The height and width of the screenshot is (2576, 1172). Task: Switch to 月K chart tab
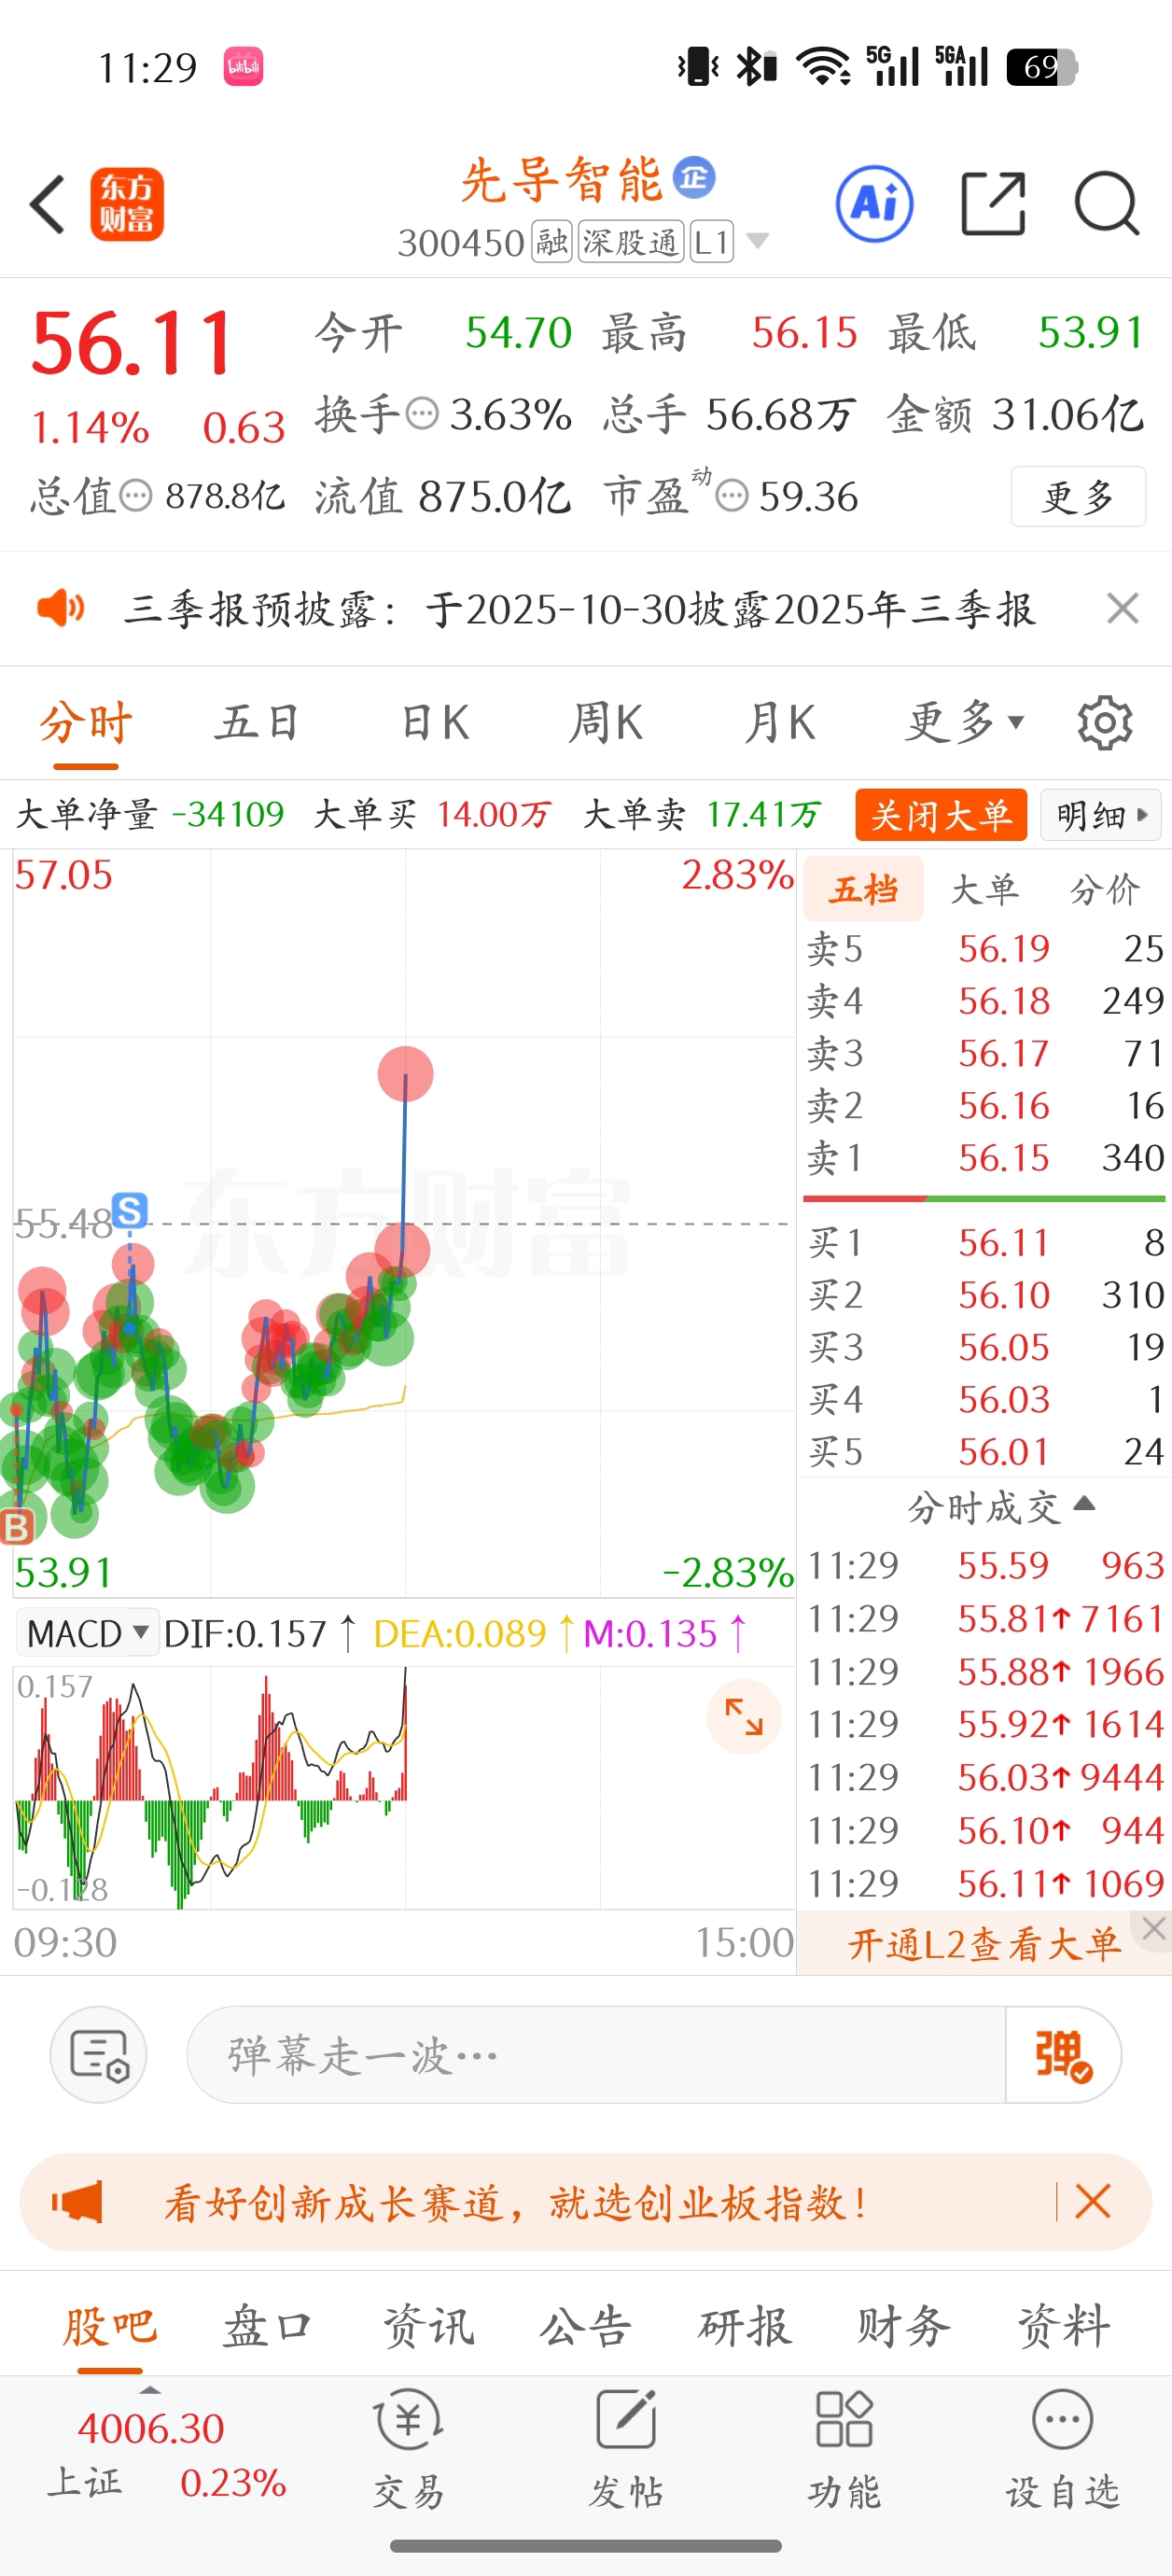[x=780, y=722]
